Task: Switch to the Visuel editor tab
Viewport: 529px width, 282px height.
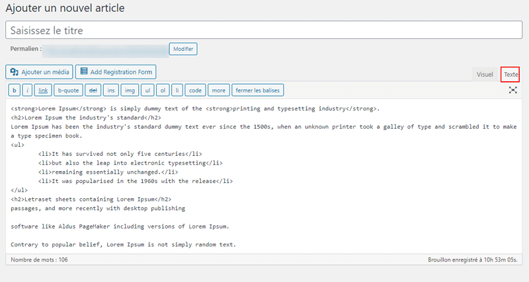Action: pos(485,75)
